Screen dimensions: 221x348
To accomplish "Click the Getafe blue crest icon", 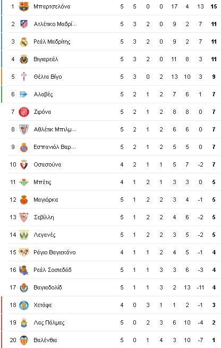I will [24, 305].
